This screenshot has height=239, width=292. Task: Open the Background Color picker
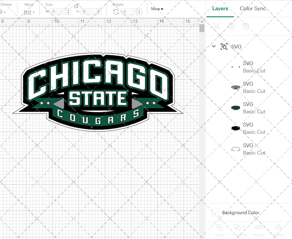point(215,212)
